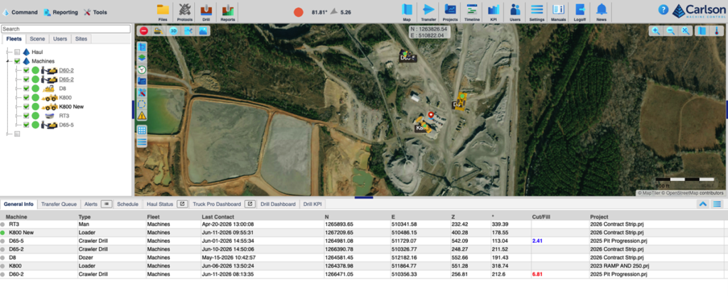This screenshot has width=728, height=296.
Task: Zoom out on the map
Action: pos(670,31)
